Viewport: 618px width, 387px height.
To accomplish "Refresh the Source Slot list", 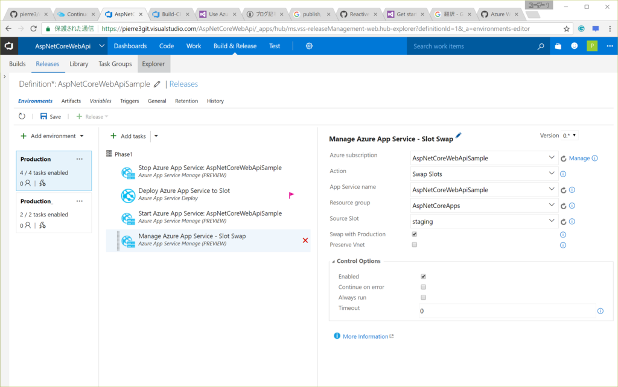I will point(563,222).
